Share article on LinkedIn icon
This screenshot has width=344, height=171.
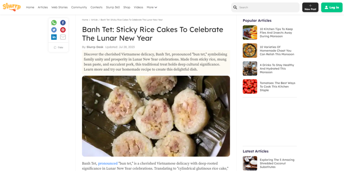pyautogui.click(x=54, y=37)
